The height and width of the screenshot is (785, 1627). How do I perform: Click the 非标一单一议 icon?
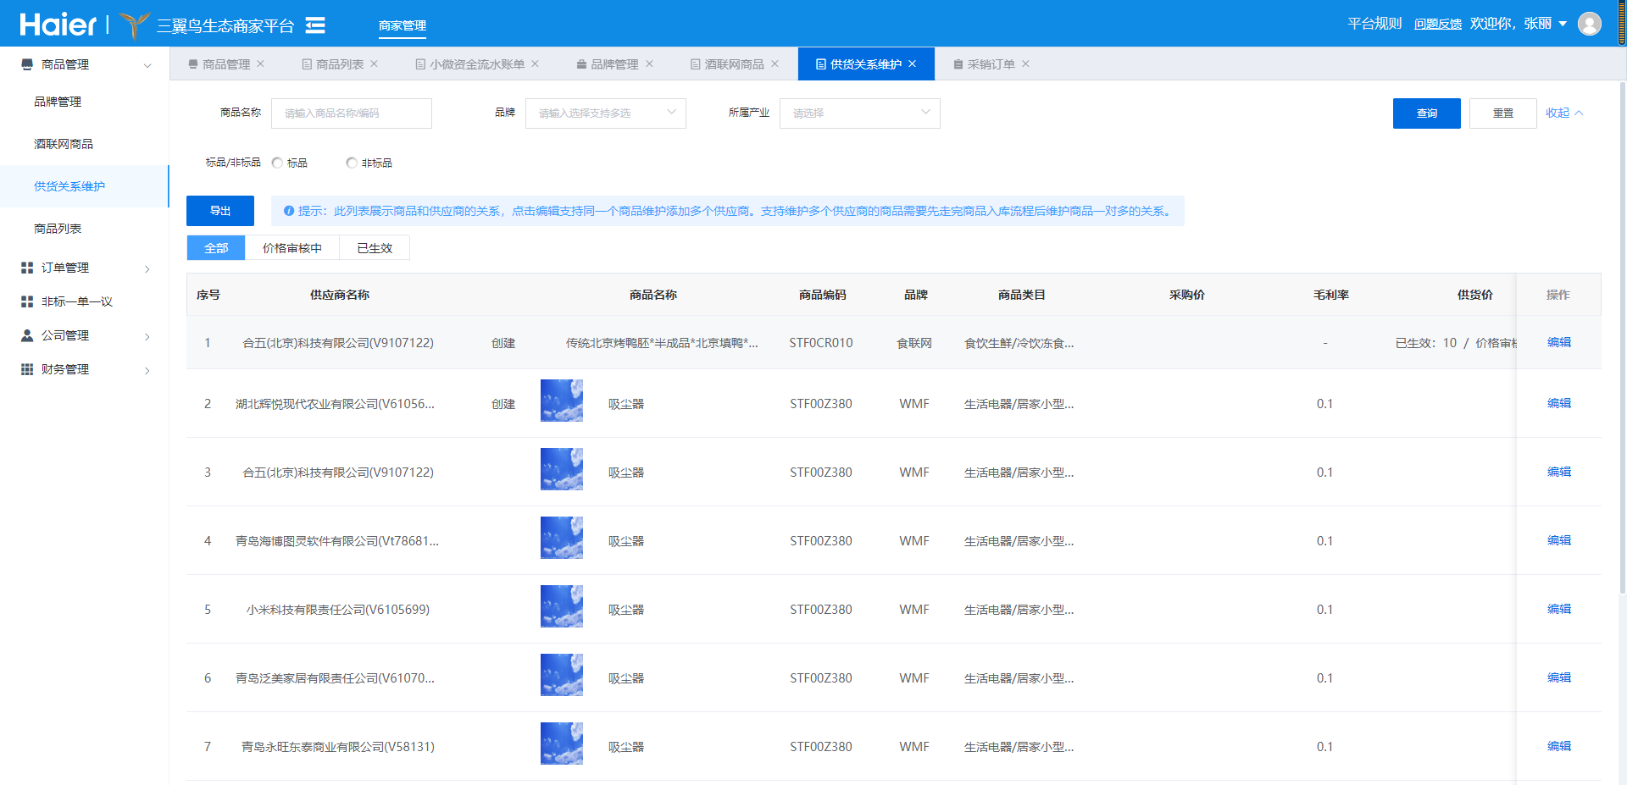click(27, 301)
